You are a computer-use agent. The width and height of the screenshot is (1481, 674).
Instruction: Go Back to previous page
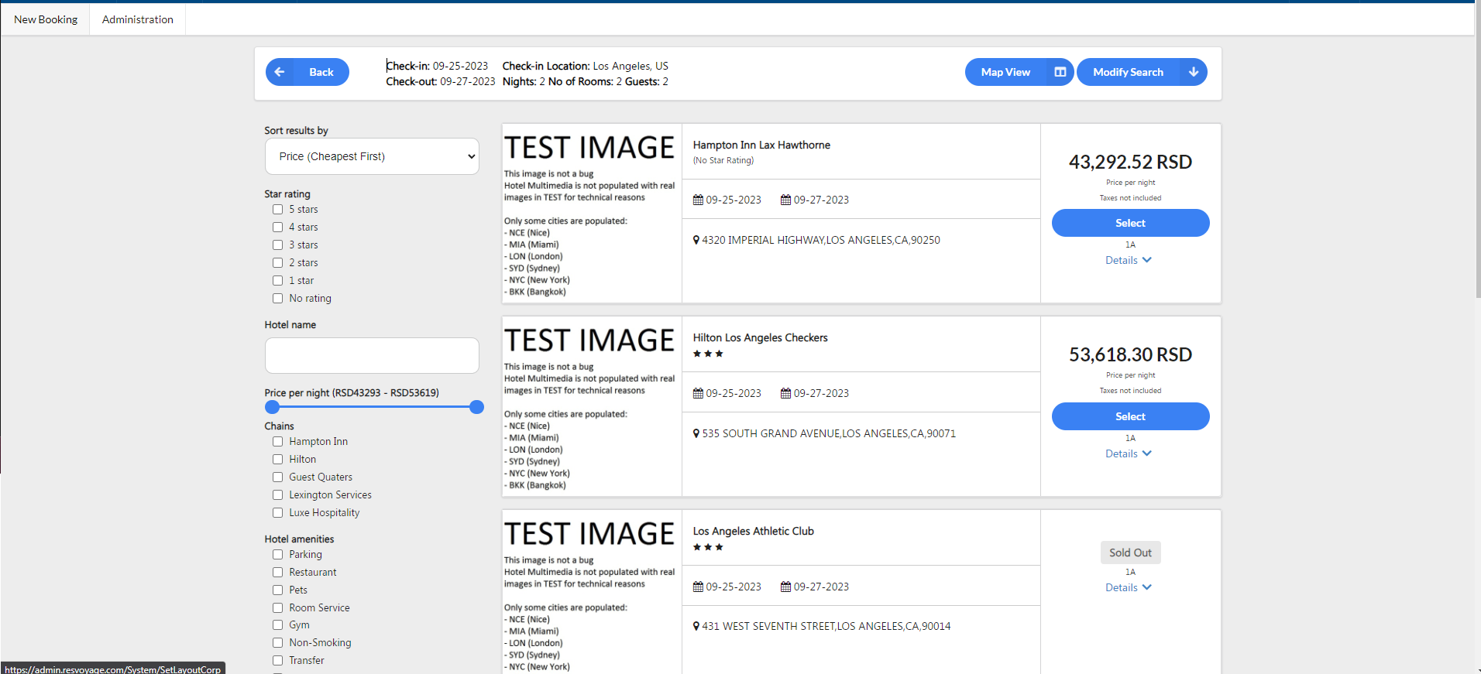(x=308, y=72)
